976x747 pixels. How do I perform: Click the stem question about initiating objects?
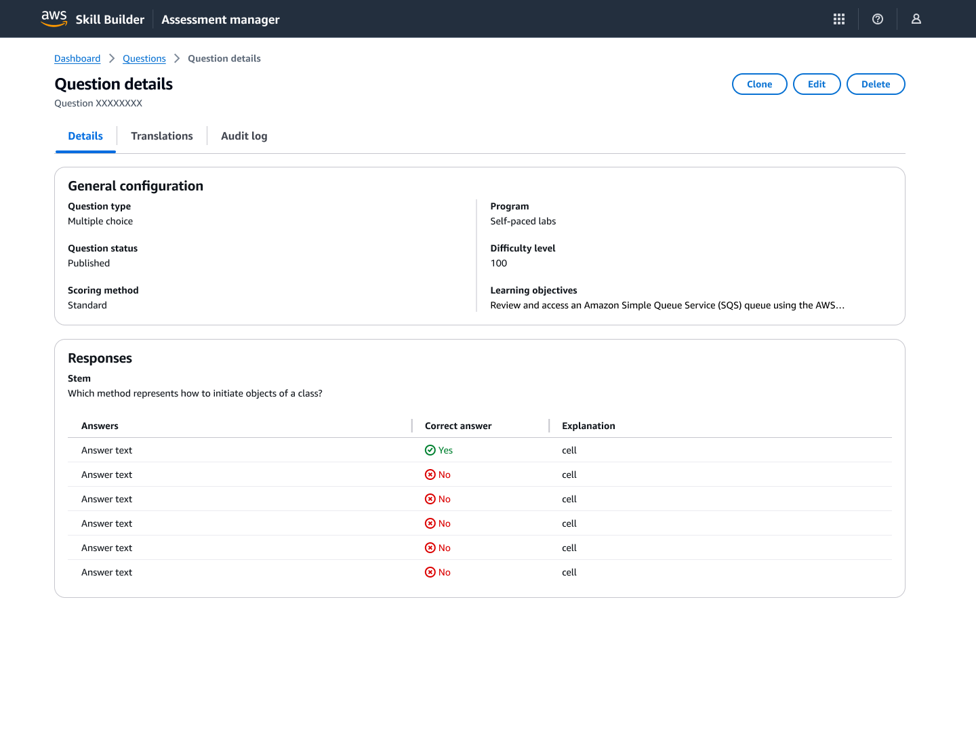[x=195, y=393]
